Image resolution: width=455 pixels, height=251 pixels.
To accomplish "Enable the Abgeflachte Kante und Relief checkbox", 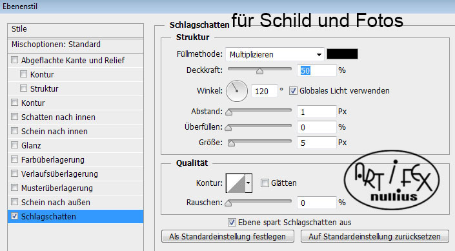I will pyautogui.click(x=14, y=60).
